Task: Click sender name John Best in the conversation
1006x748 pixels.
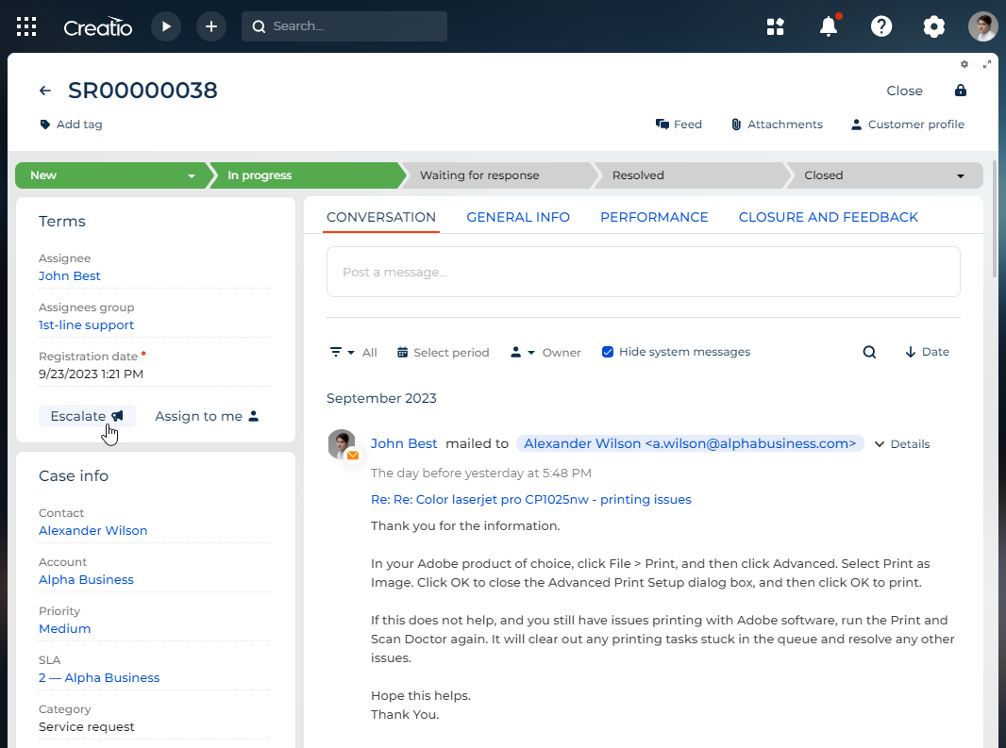Action: coord(404,444)
